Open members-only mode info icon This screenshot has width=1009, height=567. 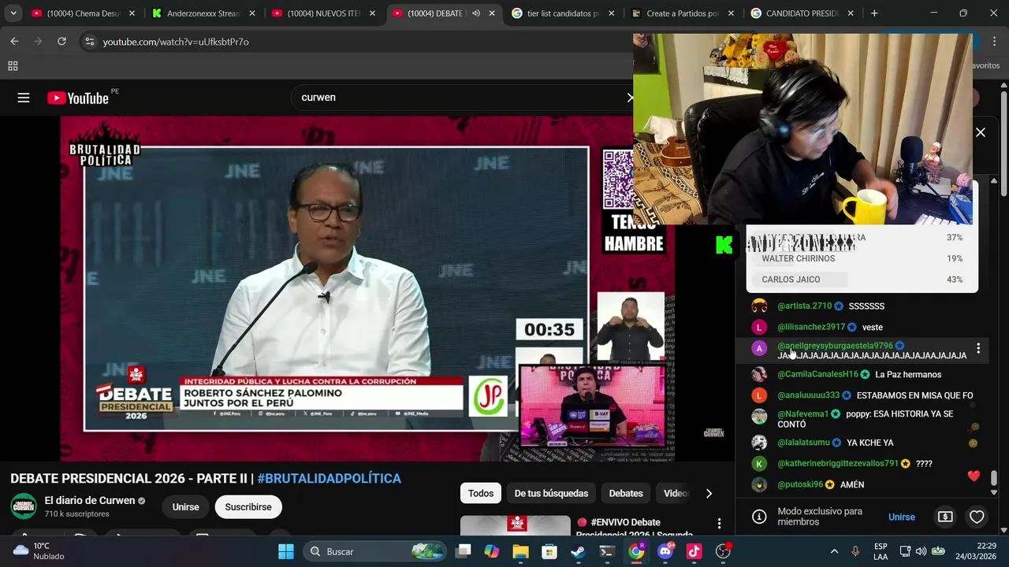(759, 517)
